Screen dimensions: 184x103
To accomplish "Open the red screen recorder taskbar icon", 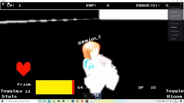I will click(x=87, y=101).
